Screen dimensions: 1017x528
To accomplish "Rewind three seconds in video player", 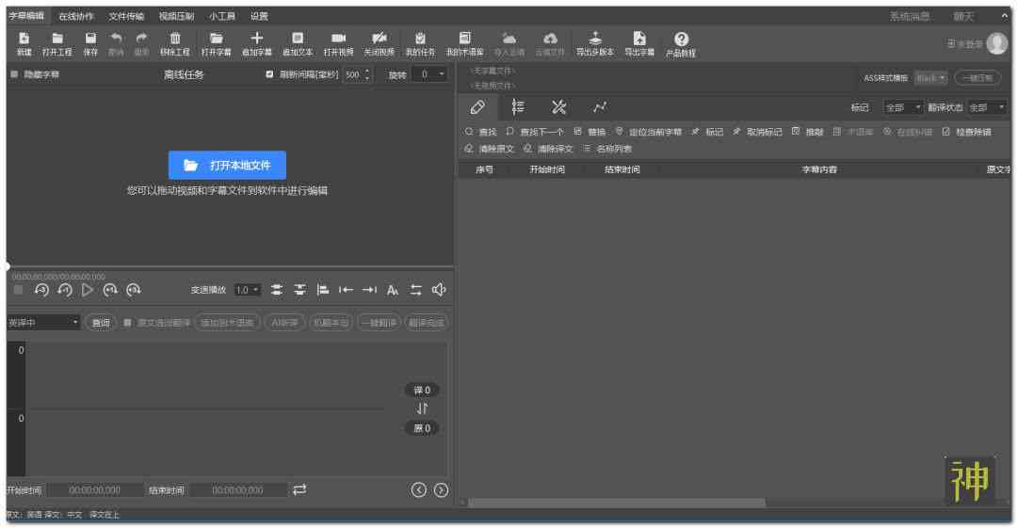I will [42, 290].
